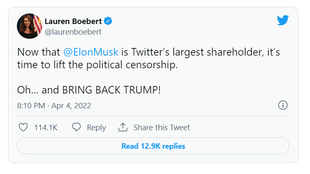Click the blue verified checkmark badge
310x174 pixels.
108,21
